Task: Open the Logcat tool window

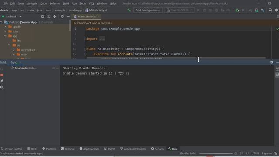Action: (x=109, y=149)
